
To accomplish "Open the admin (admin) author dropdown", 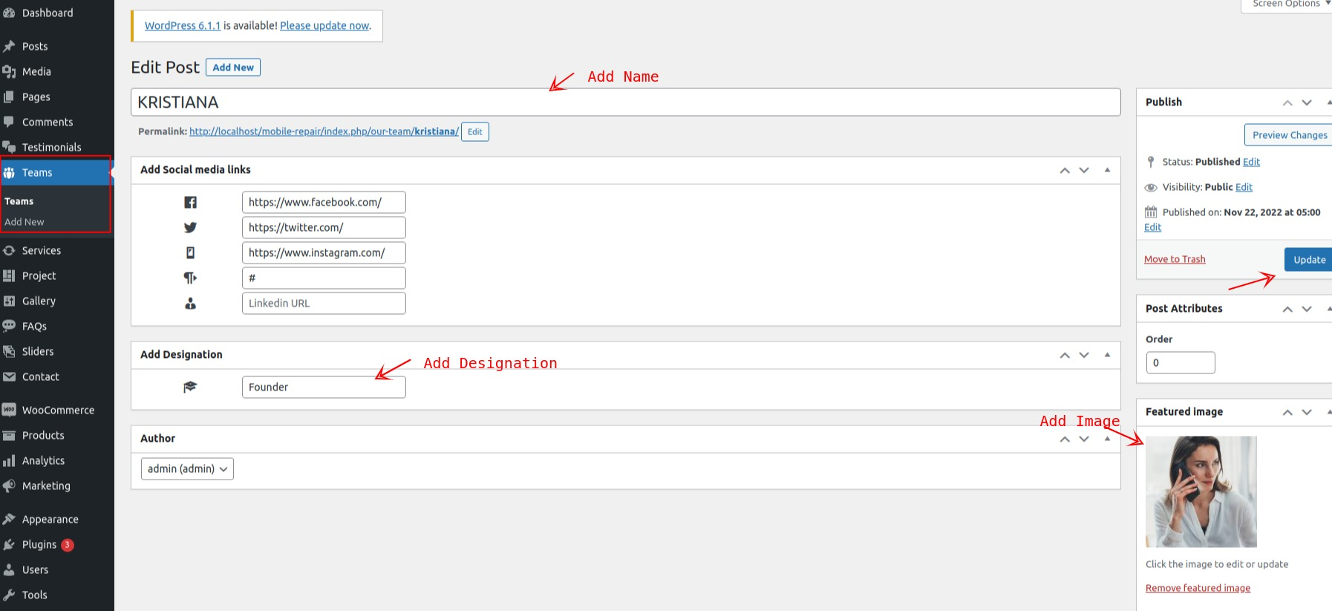I will (x=187, y=469).
